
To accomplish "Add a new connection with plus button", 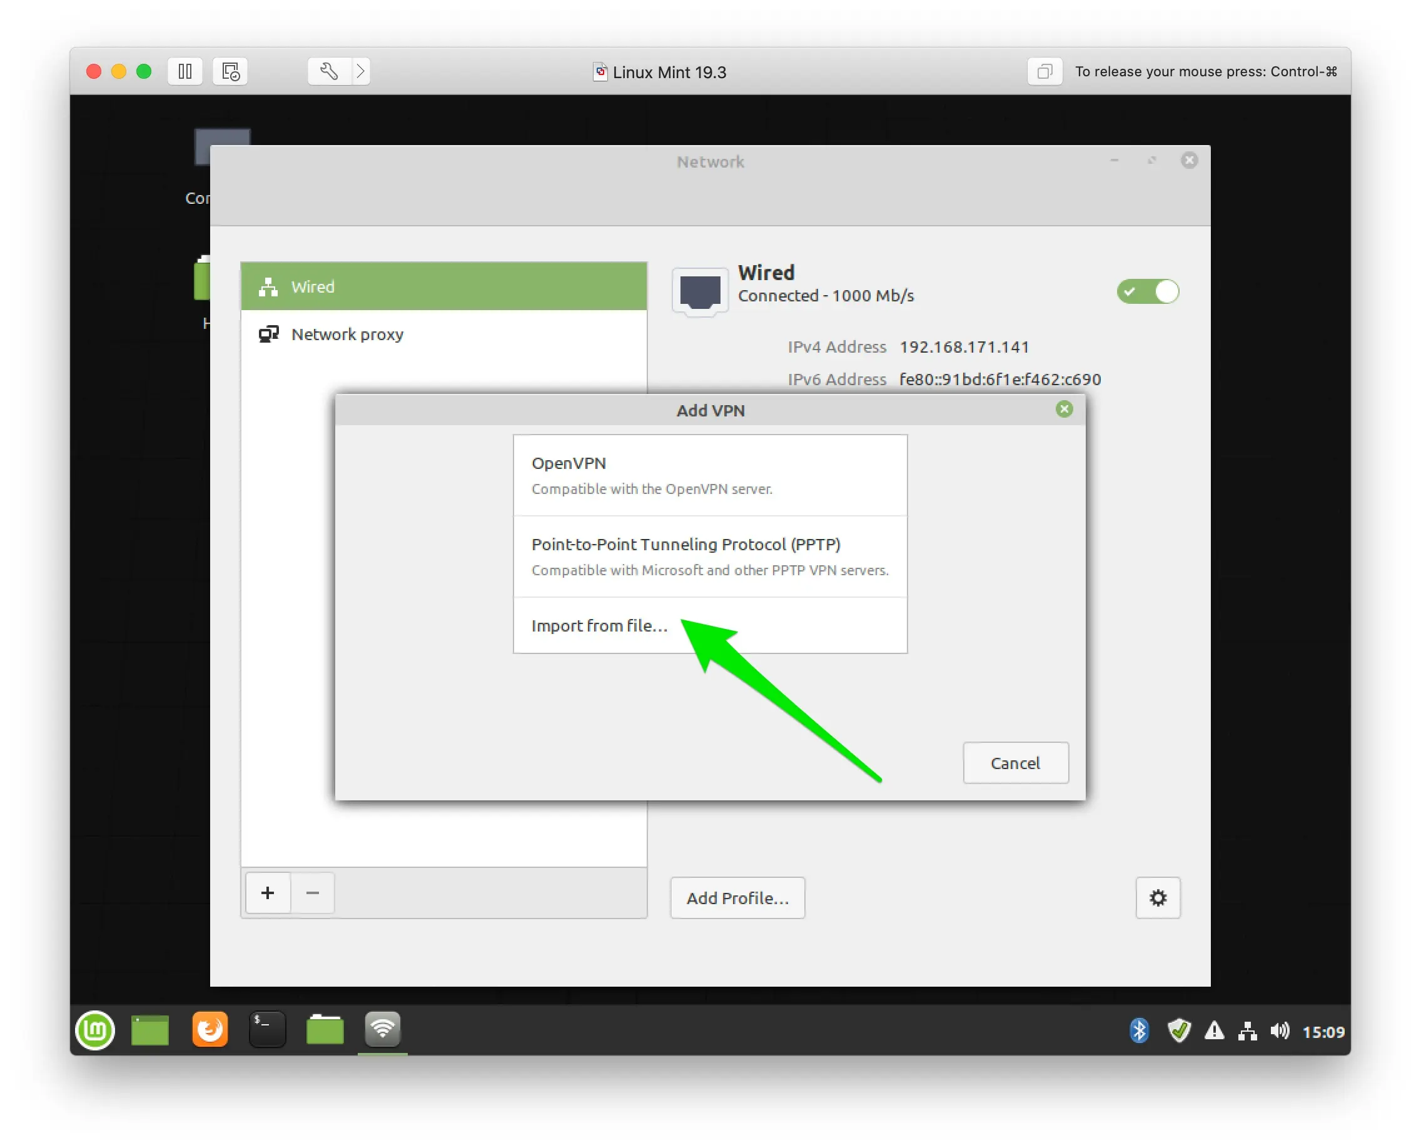I will coord(267,893).
